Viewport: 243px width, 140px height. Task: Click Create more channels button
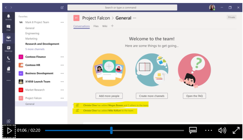[152, 96]
